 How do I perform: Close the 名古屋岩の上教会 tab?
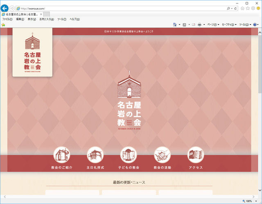(x=41, y=14)
